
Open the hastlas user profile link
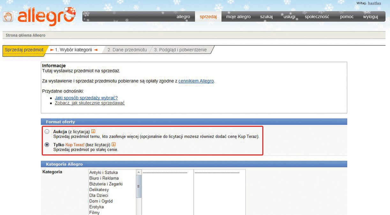pos(374,3)
